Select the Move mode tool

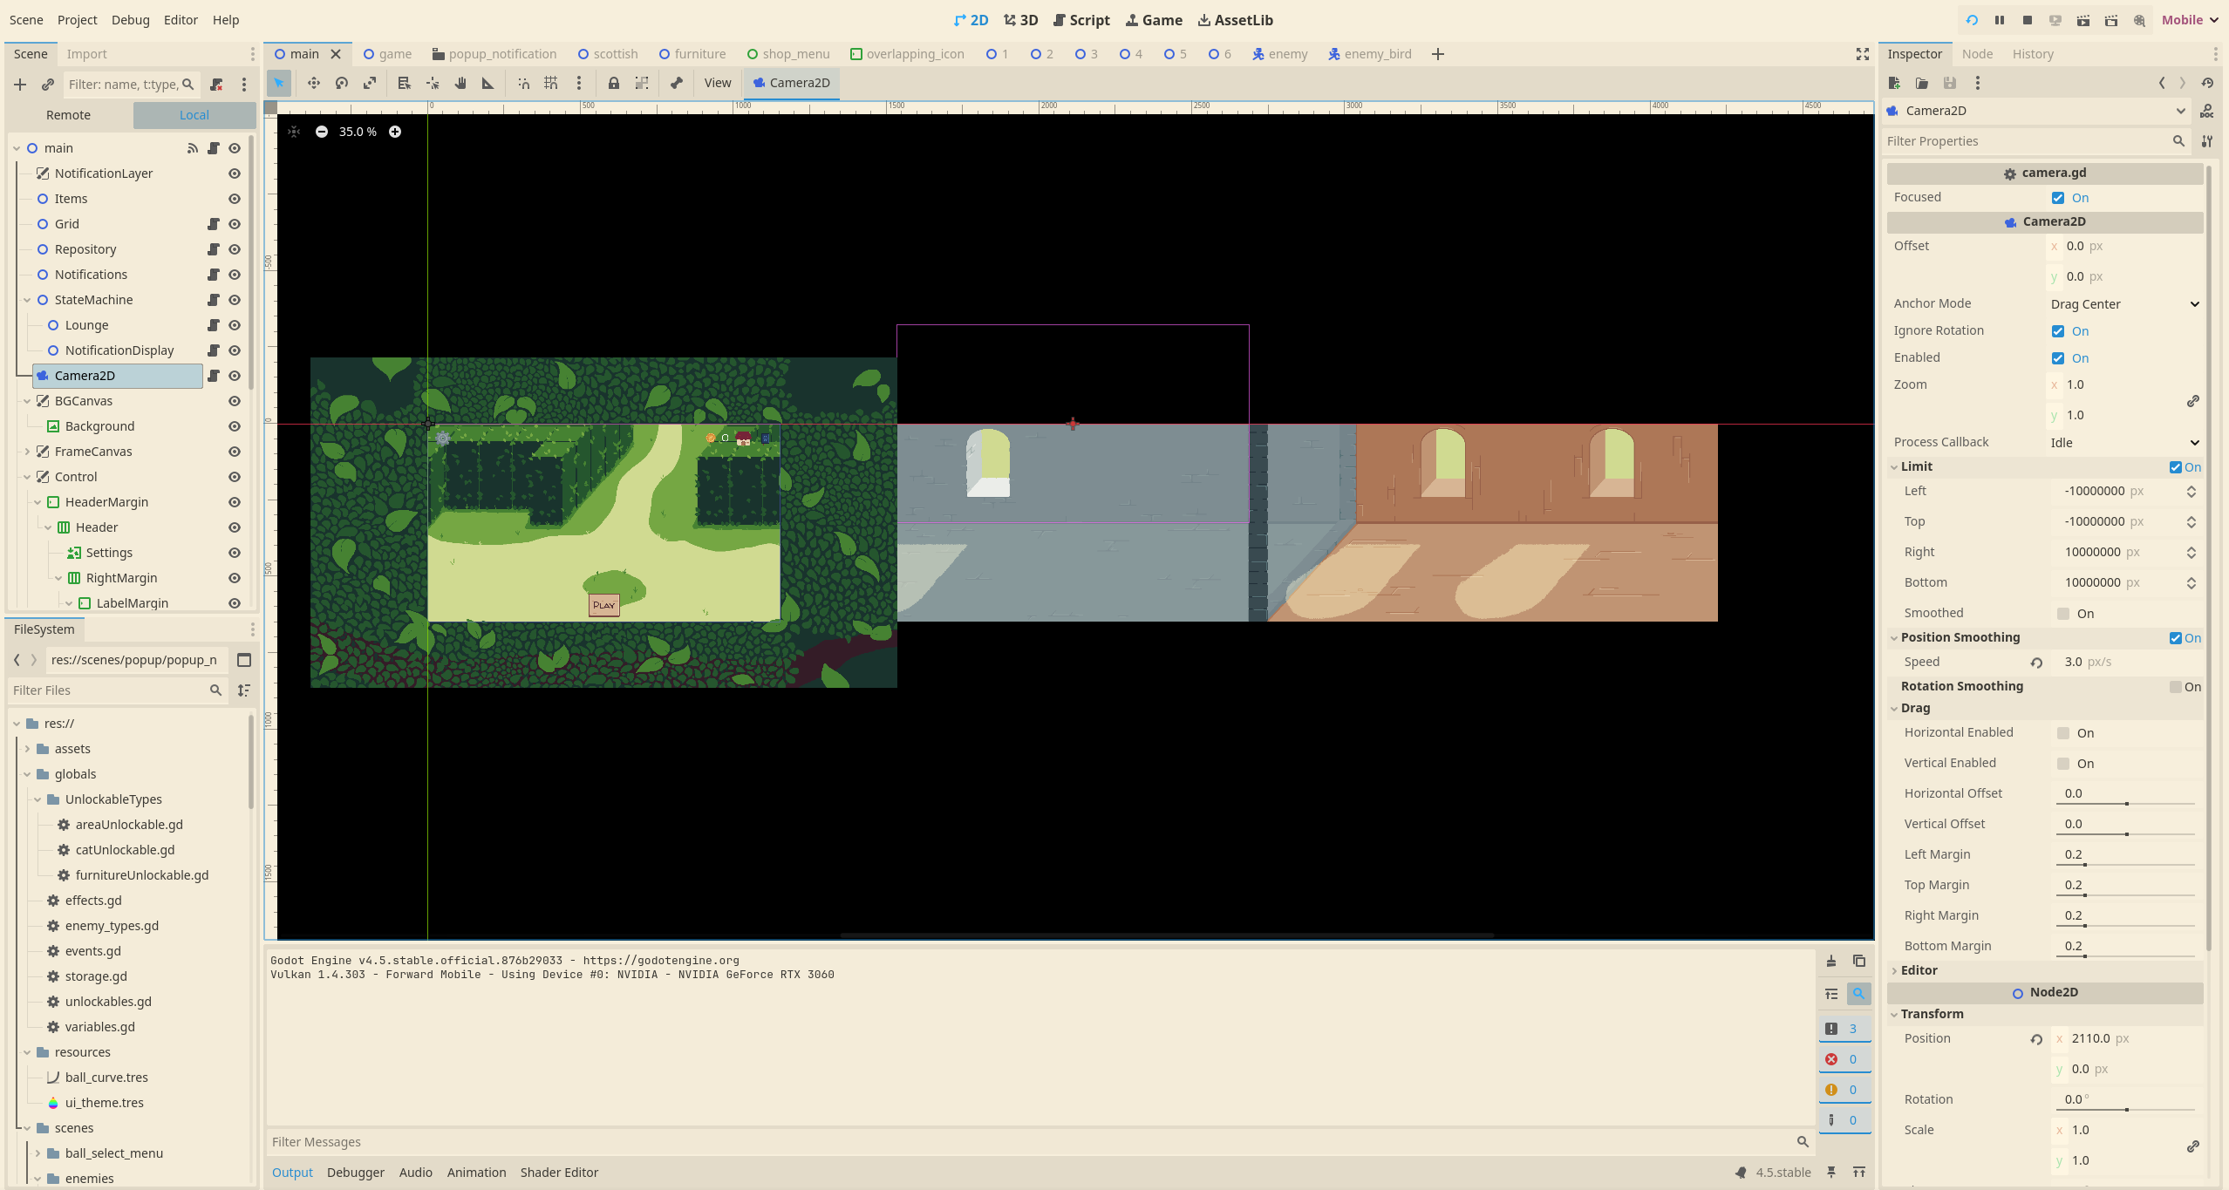pyautogui.click(x=313, y=83)
